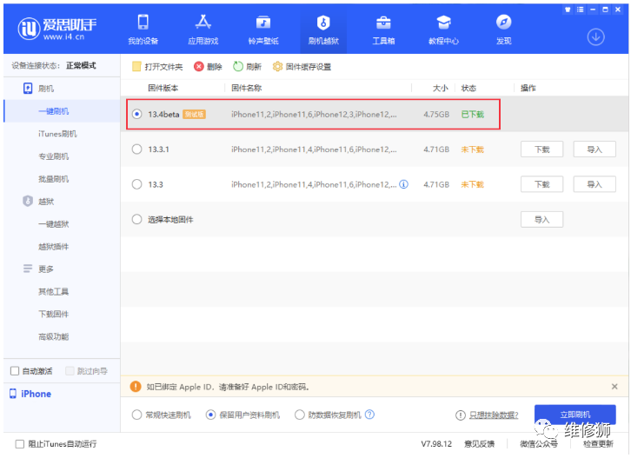
Task: Click the 检查更新 link
Action: (598, 443)
